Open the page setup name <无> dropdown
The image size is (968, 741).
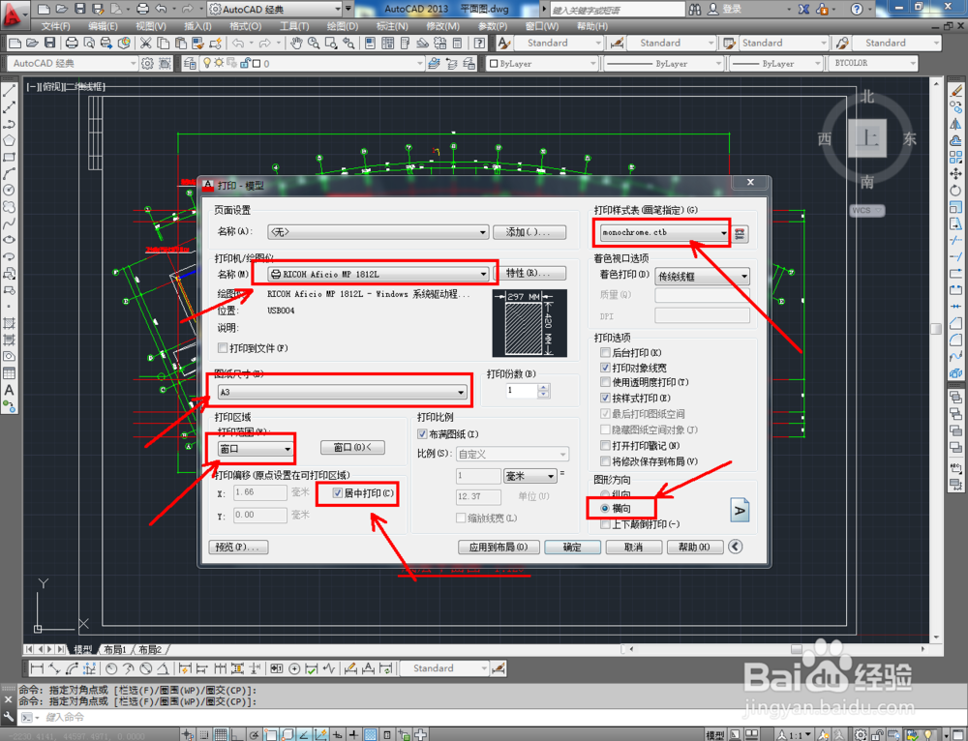tap(378, 232)
